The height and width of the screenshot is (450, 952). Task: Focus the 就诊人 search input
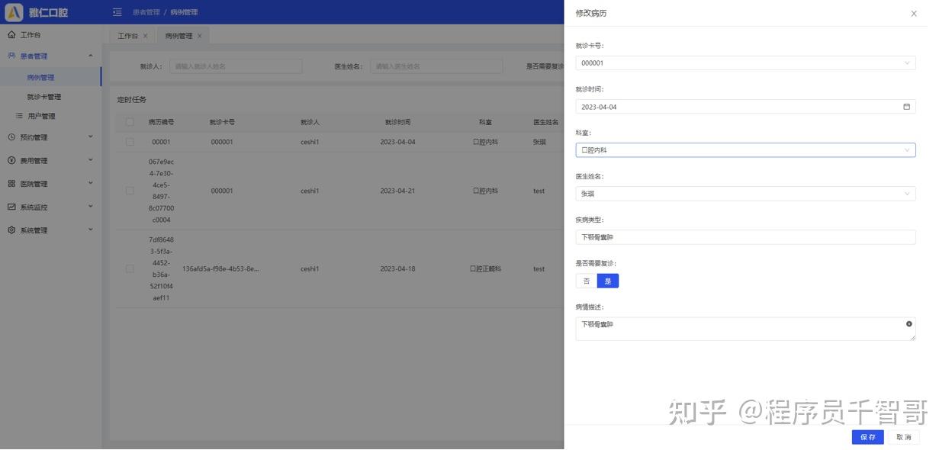(x=236, y=66)
